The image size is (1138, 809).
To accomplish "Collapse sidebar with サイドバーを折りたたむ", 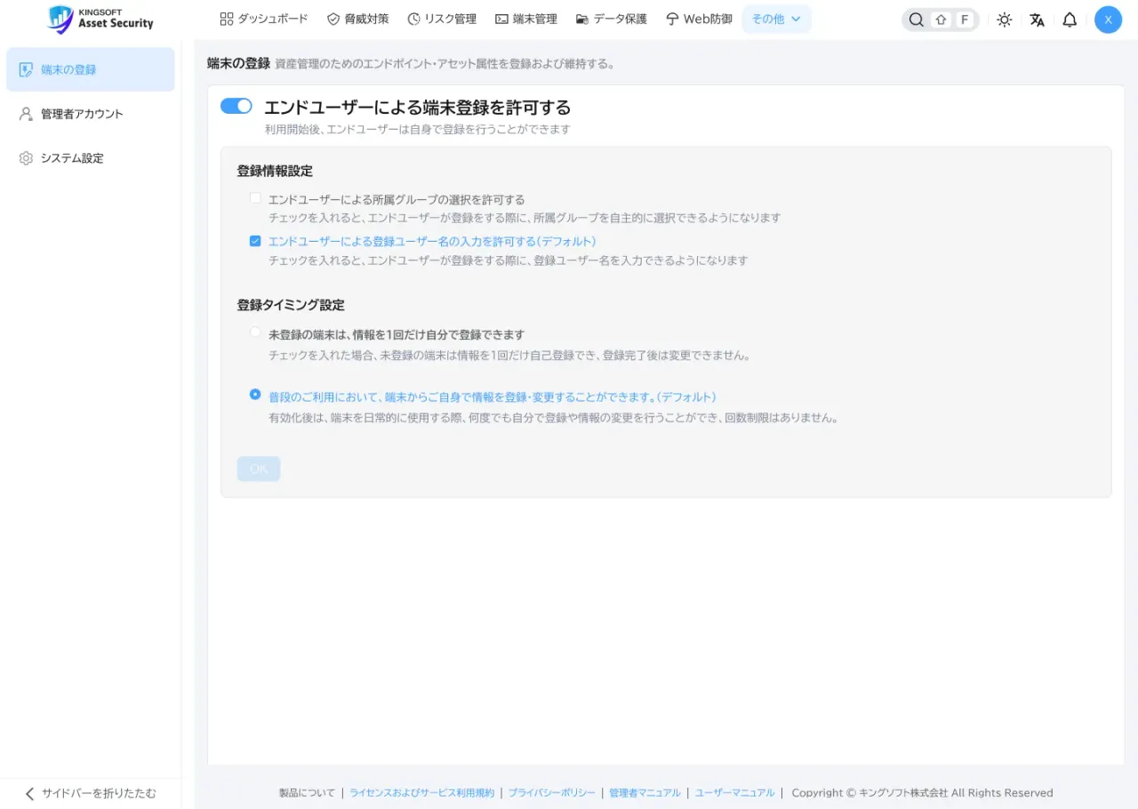I will [x=90, y=793].
